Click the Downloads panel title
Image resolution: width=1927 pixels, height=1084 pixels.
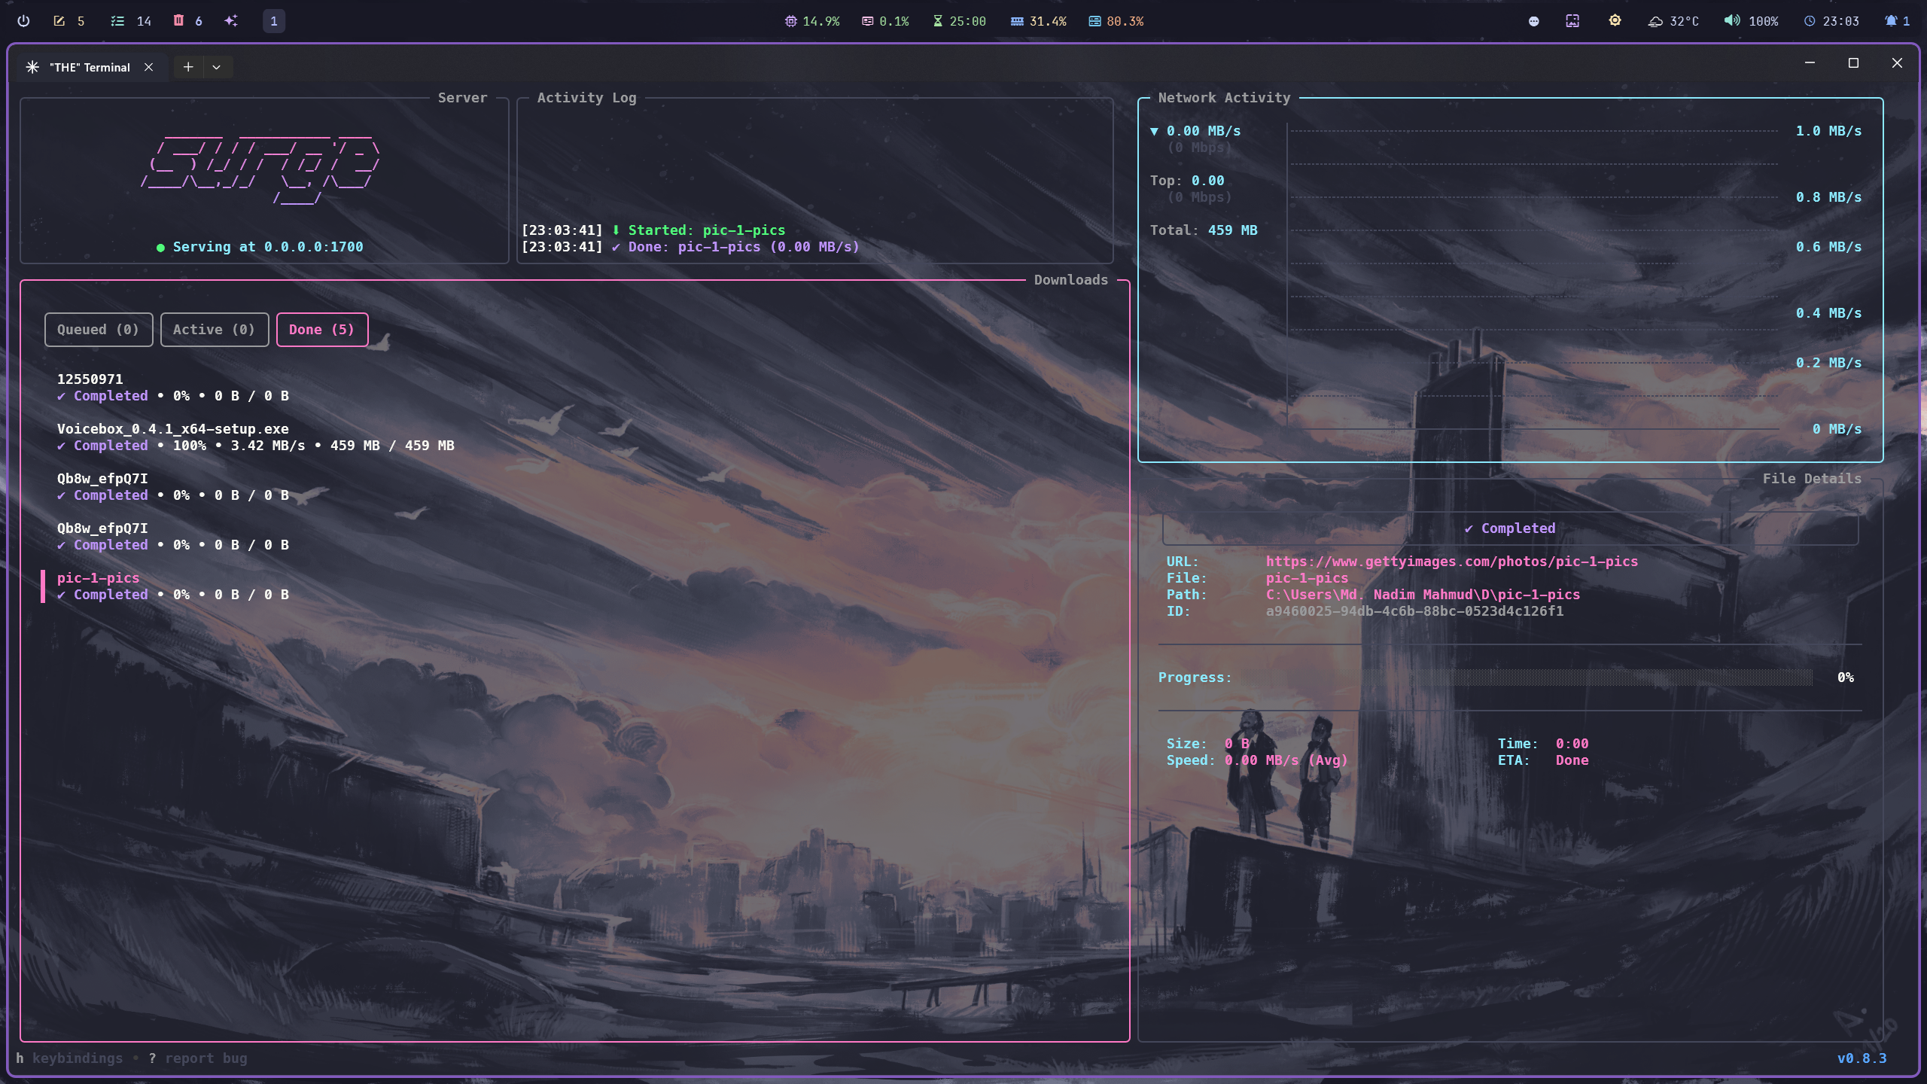[x=1070, y=280]
